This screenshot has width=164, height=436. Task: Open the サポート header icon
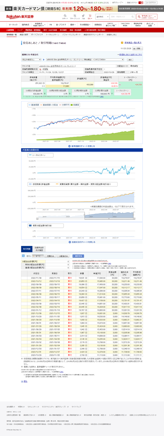65,17
